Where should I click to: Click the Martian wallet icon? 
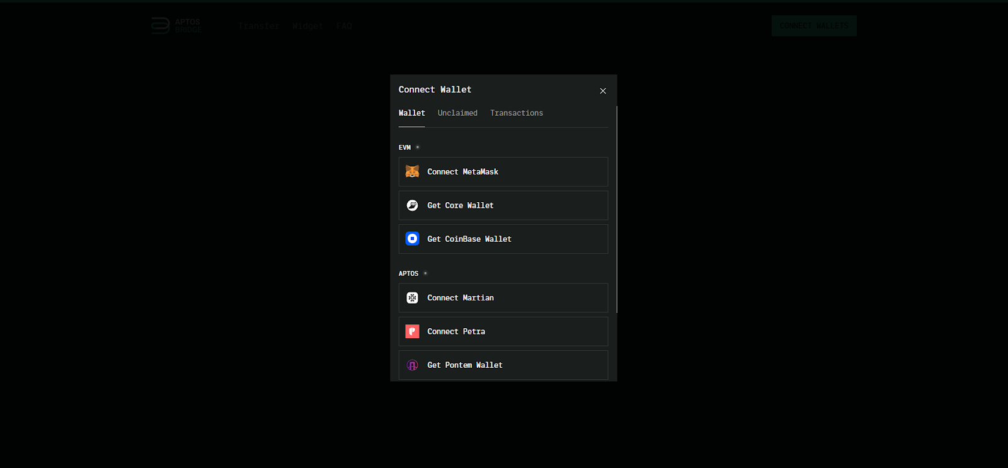[412, 298]
